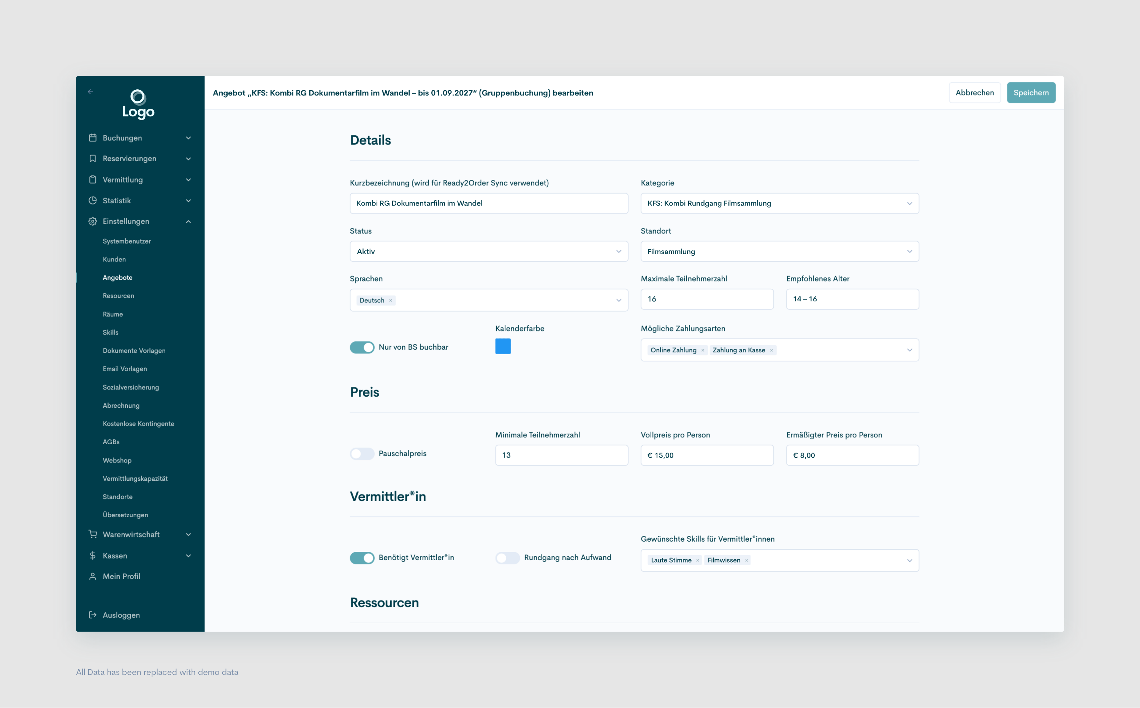Viewport: 1140px width, 708px height.
Task: Click the Reservierungen bookmark icon
Action: tap(93, 159)
